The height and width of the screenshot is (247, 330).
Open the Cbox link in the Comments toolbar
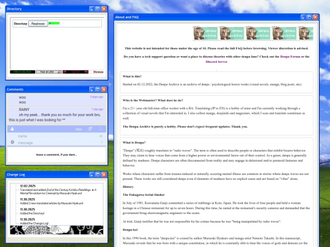point(78,129)
